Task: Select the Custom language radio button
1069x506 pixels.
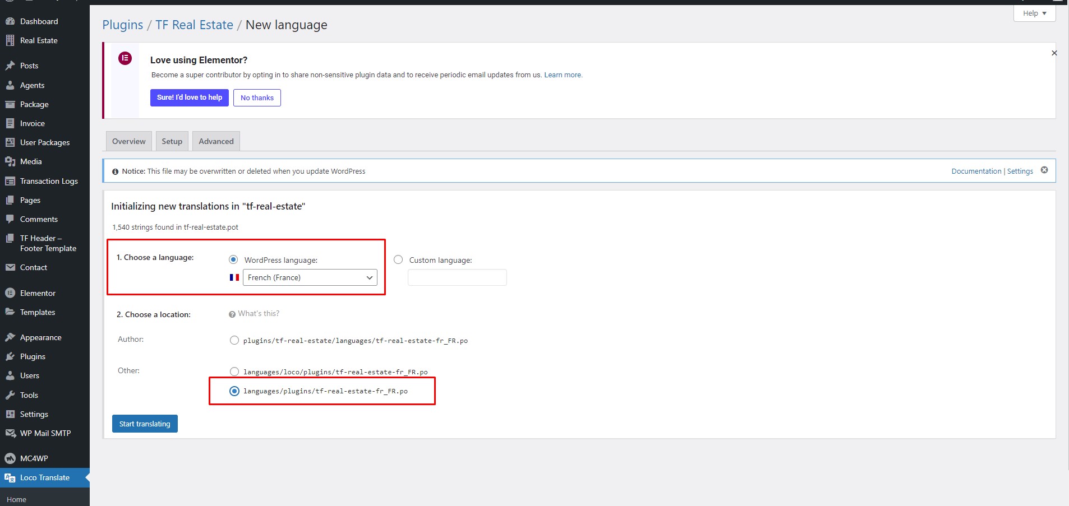Action: click(398, 259)
